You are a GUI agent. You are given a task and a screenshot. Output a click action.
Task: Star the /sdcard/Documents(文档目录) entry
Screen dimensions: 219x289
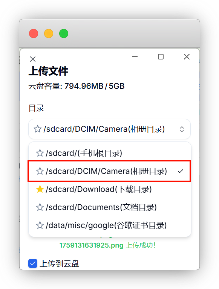[40, 207]
